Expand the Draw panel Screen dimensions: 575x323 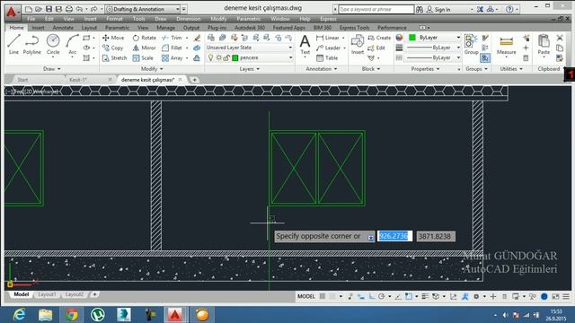pos(51,69)
